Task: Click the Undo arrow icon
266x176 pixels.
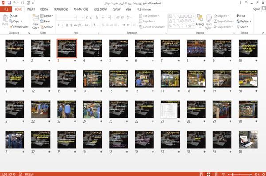Action: point(15,3)
